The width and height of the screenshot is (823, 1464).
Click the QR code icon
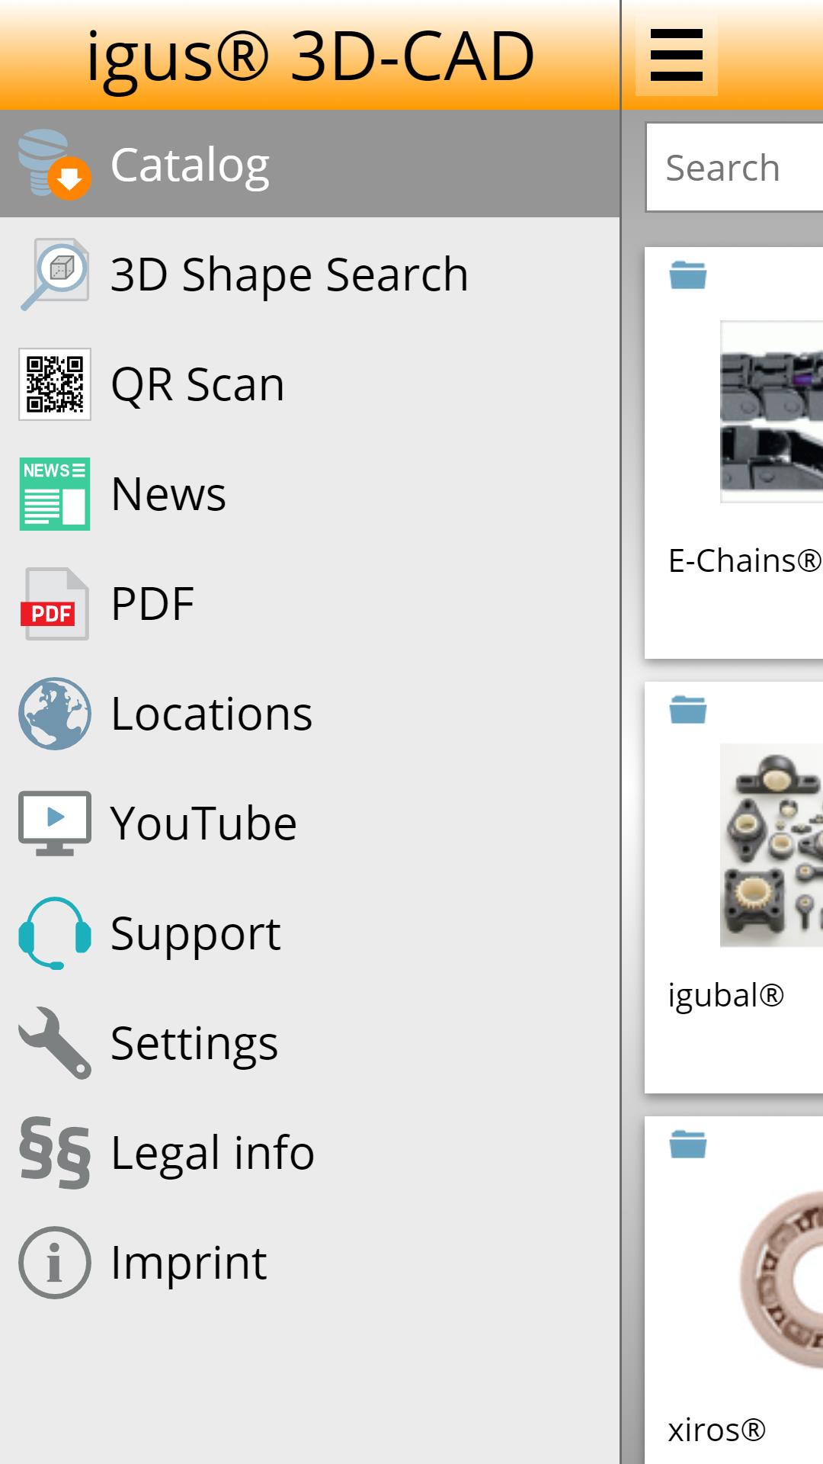[x=55, y=384]
